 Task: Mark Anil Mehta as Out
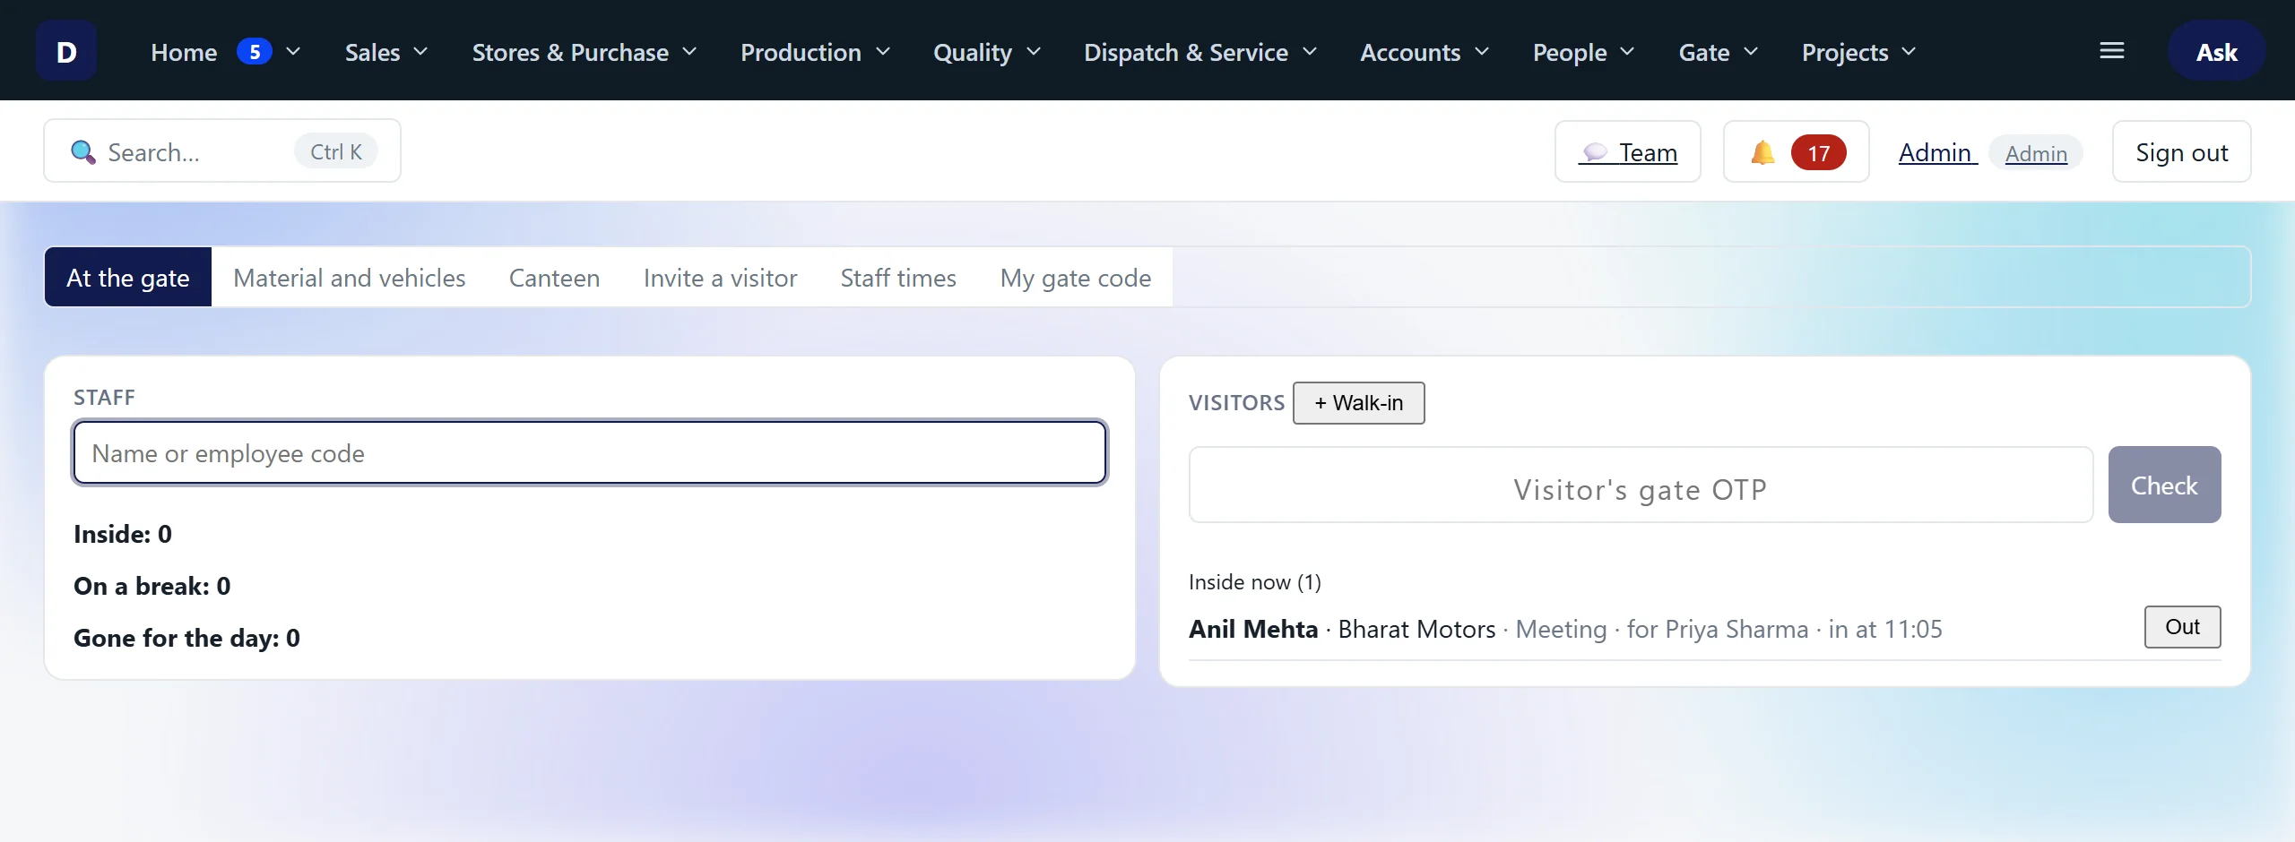(x=2183, y=627)
